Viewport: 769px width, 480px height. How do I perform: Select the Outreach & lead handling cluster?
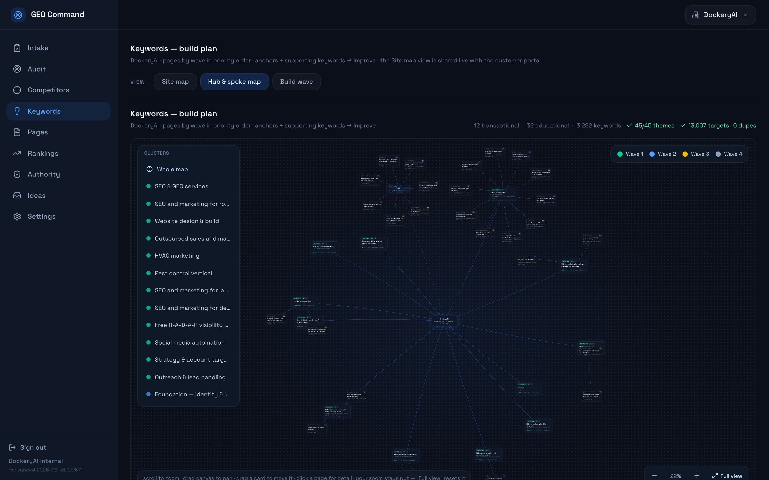[x=189, y=377]
